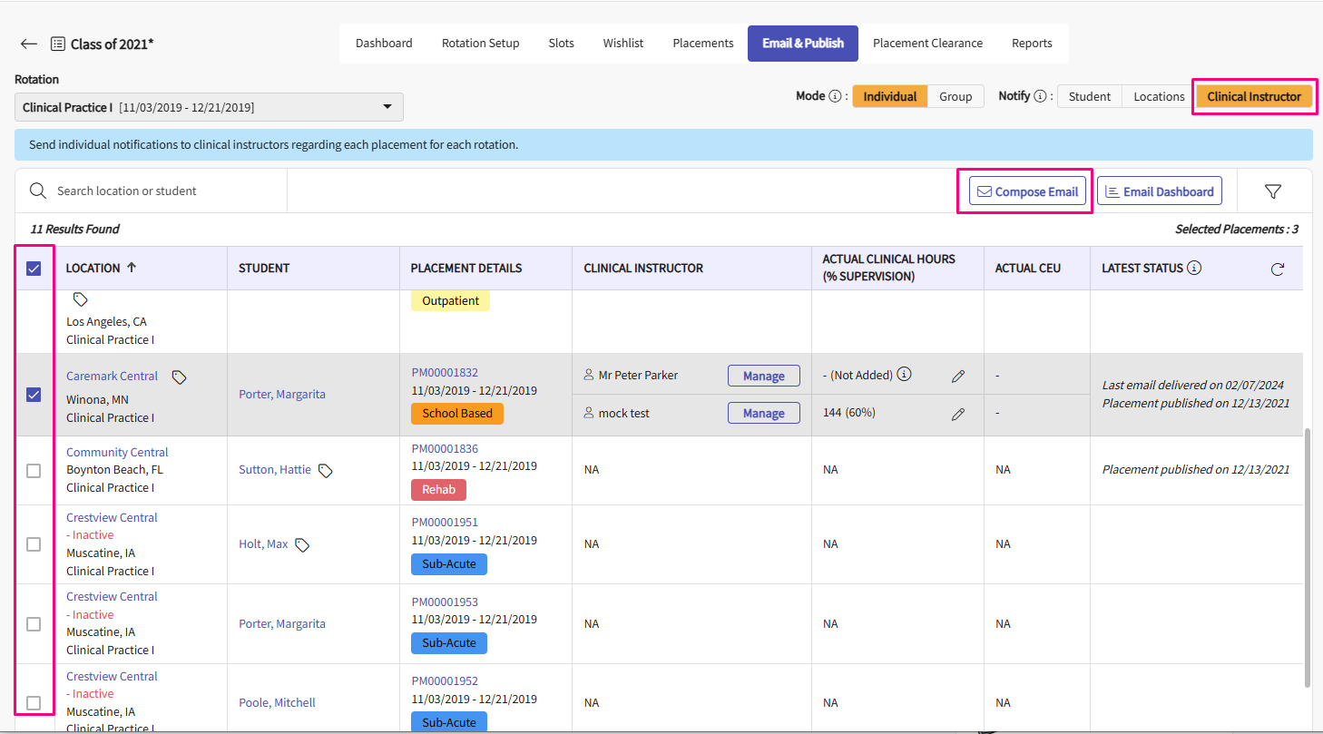
Task: Click the info icon next to Mode
Action: click(835, 96)
